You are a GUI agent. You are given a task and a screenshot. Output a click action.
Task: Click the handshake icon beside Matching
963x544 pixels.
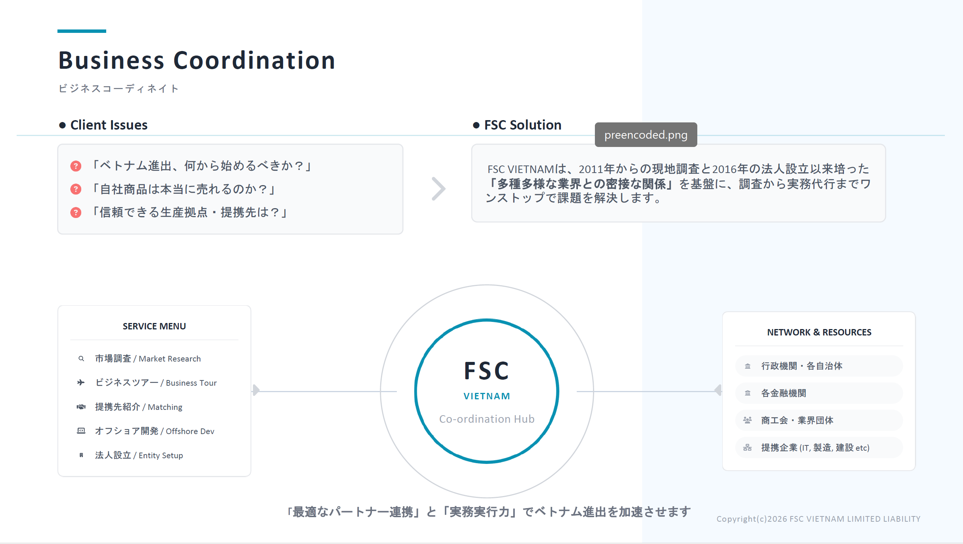point(81,407)
